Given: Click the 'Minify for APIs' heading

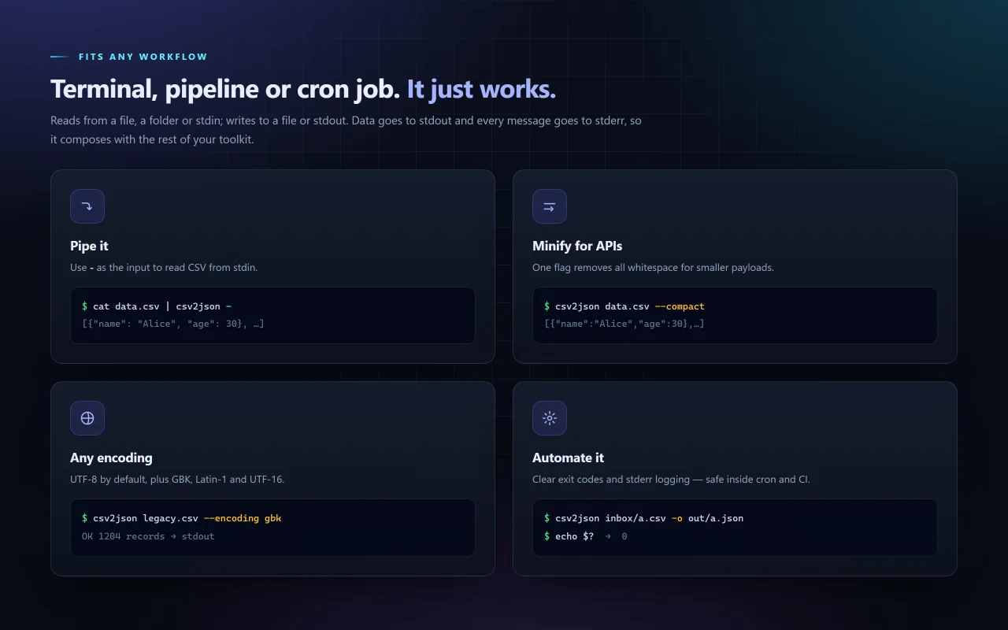Looking at the screenshot, I should tap(577, 246).
